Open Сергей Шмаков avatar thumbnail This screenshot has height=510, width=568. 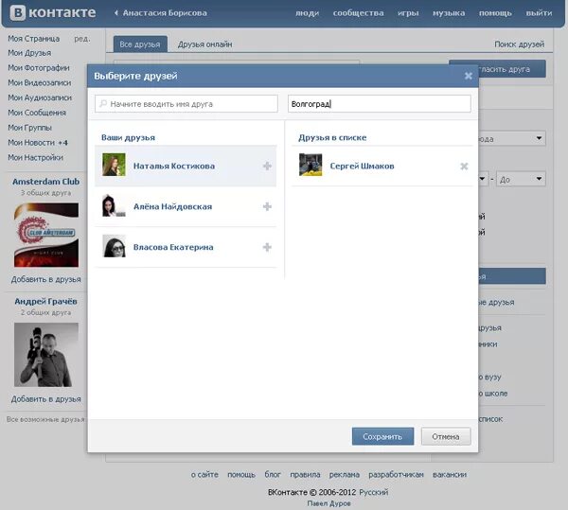point(311,165)
